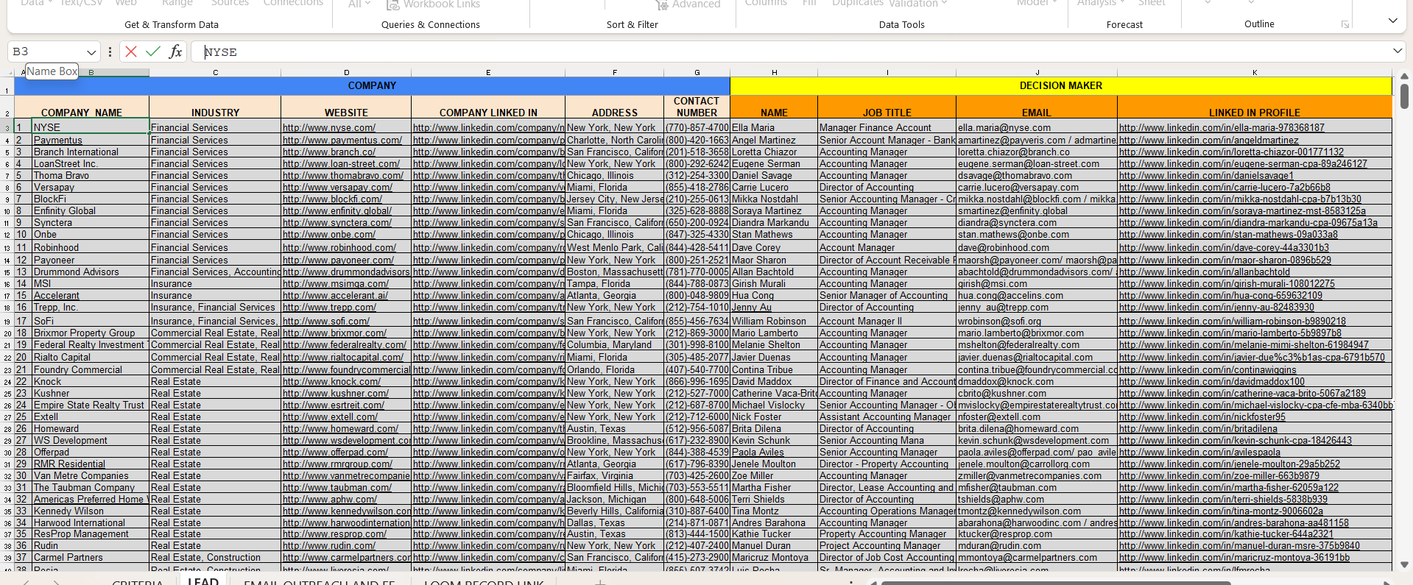1413x585 pixels.
Task: Select the CONTACT NUMBER header cell
Action: pos(697,107)
